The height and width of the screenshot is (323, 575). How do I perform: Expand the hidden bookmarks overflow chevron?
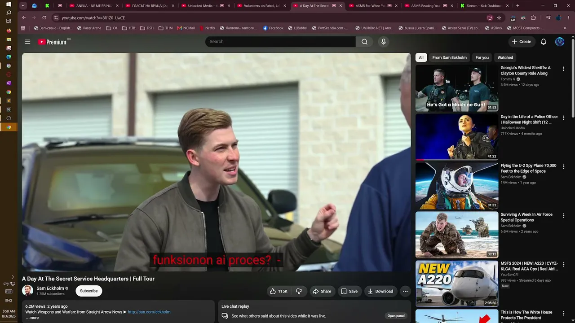point(565,28)
